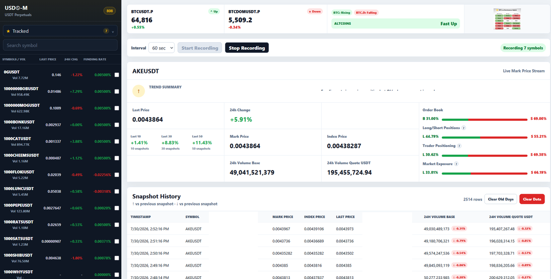Click the Index Price 0.00438287 value
Screen dimensions: 551x279
(344, 146)
